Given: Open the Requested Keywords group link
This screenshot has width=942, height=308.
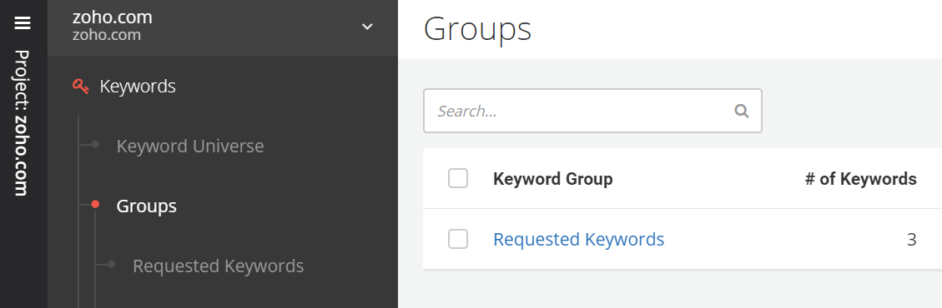Looking at the screenshot, I should coord(578,239).
